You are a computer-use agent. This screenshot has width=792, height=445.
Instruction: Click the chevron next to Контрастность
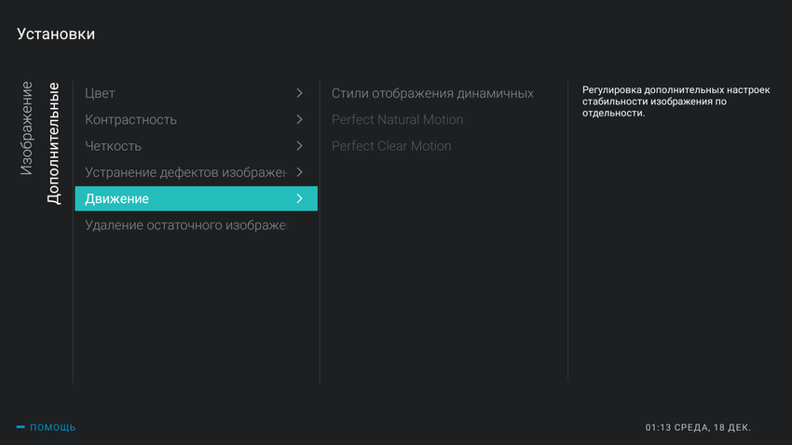pyautogui.click(x=299, y=119)
